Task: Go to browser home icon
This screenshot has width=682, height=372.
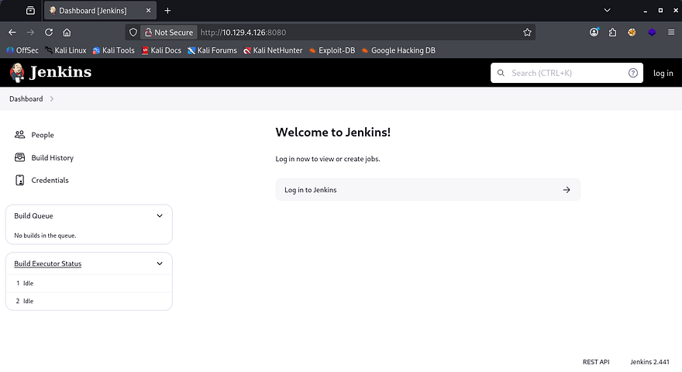Action: pyautogui.click(x=67, y=33)
